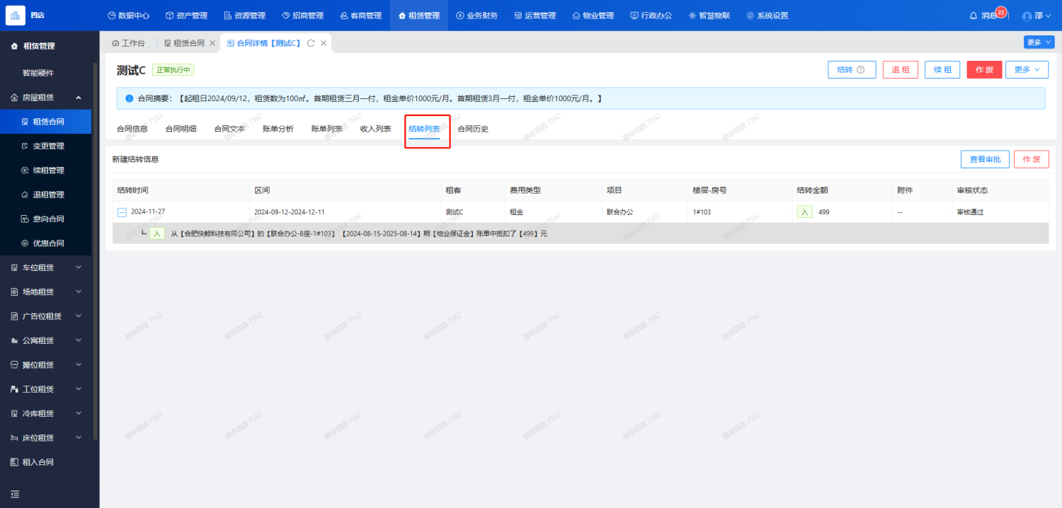Click the 查看审批 button
Image resolution: width=1062 pixels, height=508 pixels.
(x=984, y=159)
